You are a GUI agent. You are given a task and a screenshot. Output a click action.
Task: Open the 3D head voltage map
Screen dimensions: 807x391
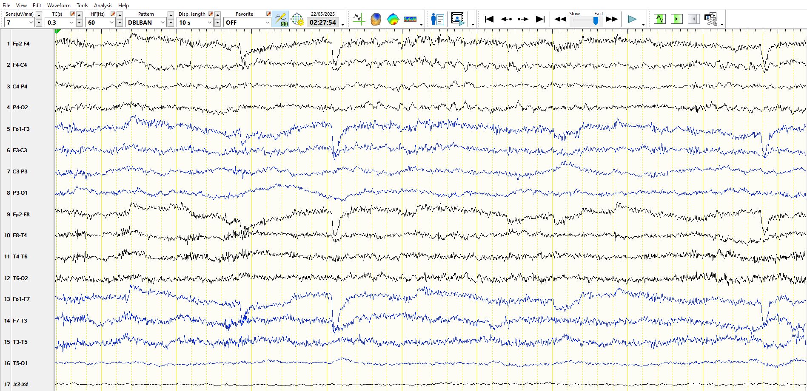[x=376, y=19]
